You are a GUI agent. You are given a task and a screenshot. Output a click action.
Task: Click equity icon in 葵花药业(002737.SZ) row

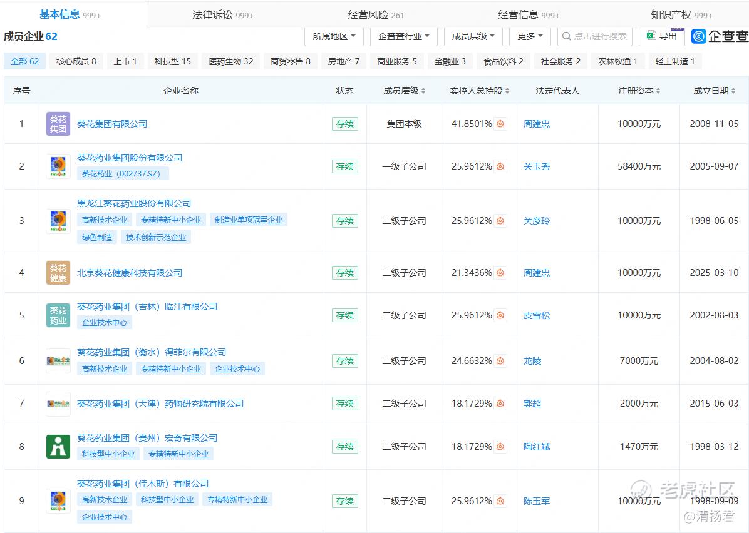coord(500,166)
